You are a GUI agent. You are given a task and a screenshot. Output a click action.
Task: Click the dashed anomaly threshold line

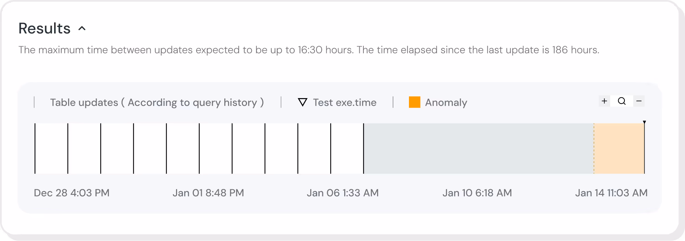(594, 149)
